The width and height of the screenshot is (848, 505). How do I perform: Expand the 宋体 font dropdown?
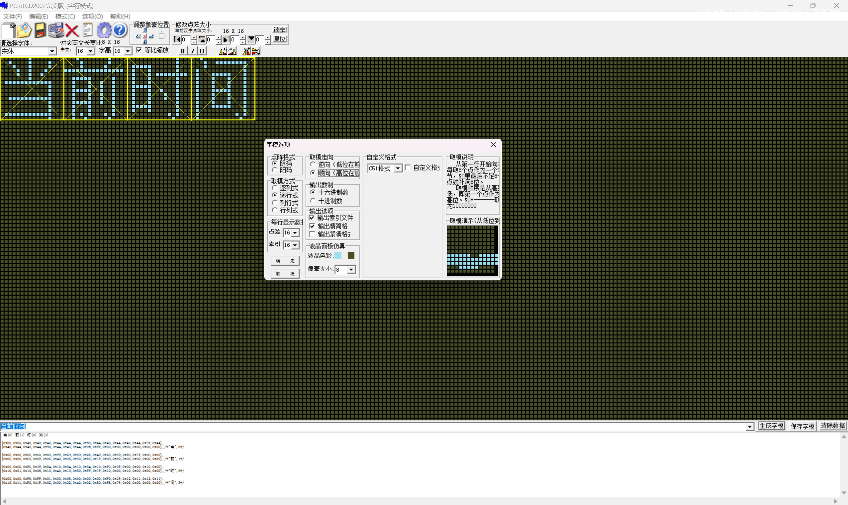(x=52, y=51)
